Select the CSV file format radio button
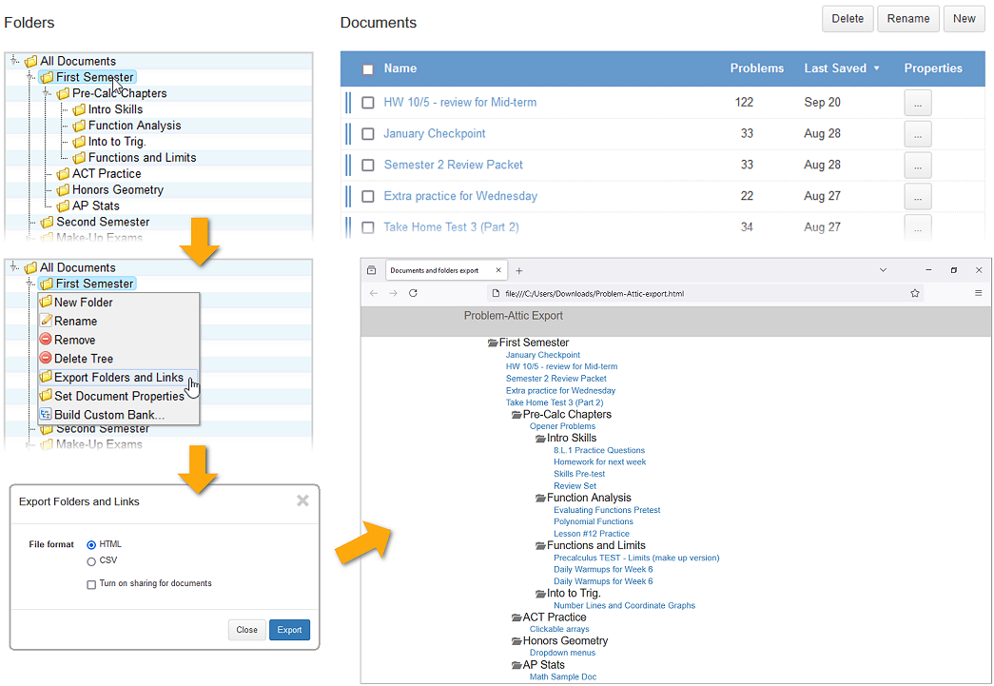This screenshot has height=686, width=994. (91, 561)
